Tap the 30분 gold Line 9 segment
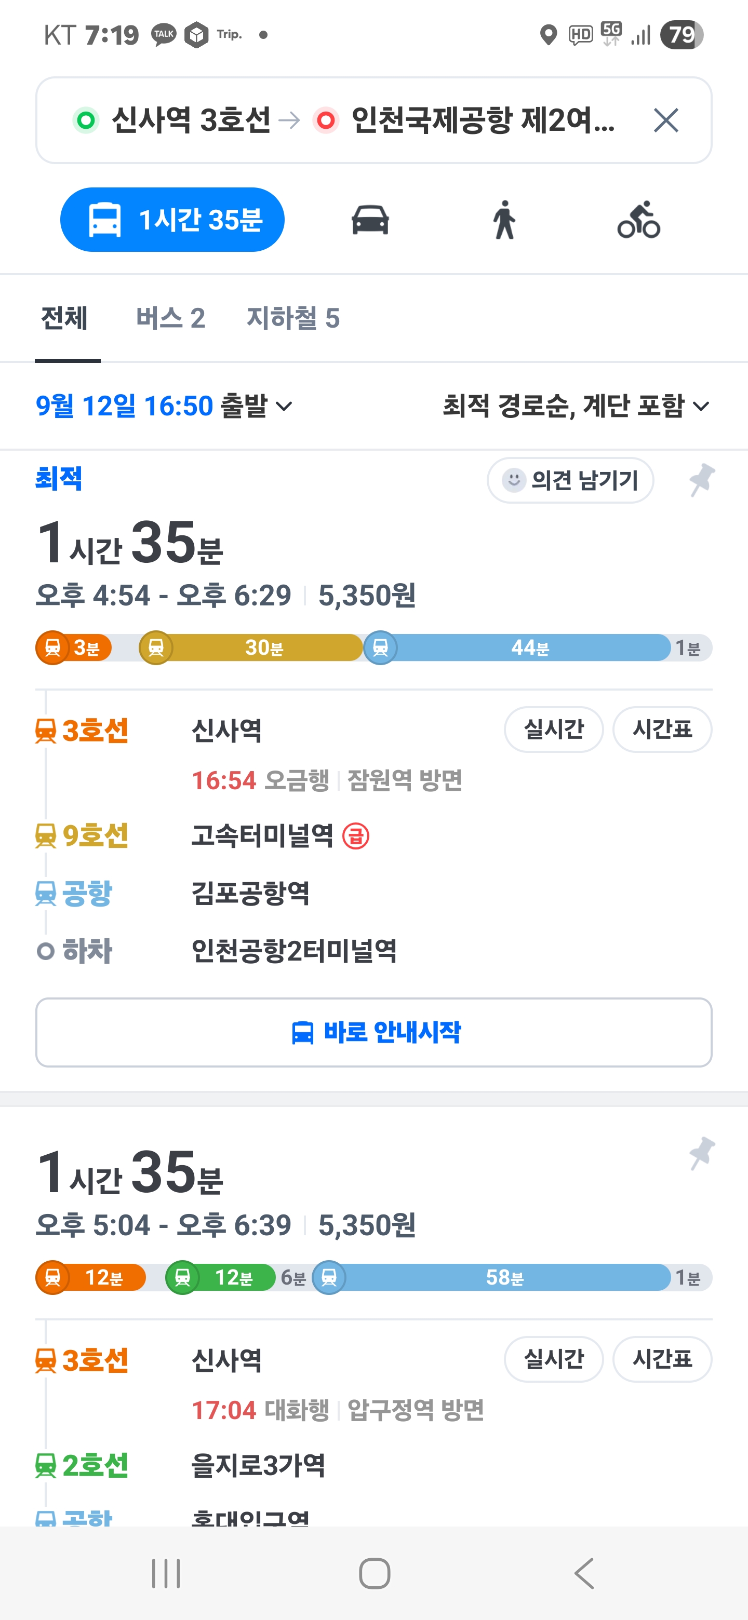The image size is (748, 1620). [x=263, y=648]
